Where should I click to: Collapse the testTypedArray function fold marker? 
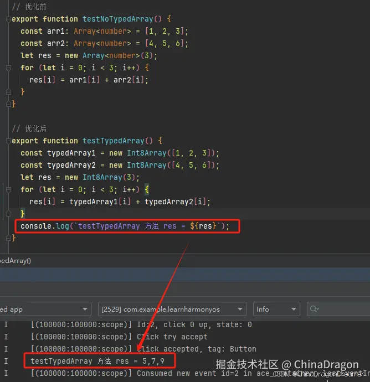8,141
